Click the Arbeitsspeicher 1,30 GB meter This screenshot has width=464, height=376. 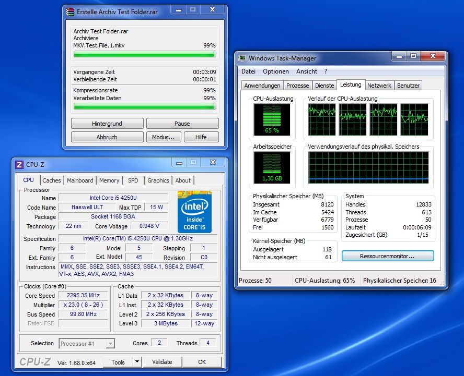tap(272, 167)
